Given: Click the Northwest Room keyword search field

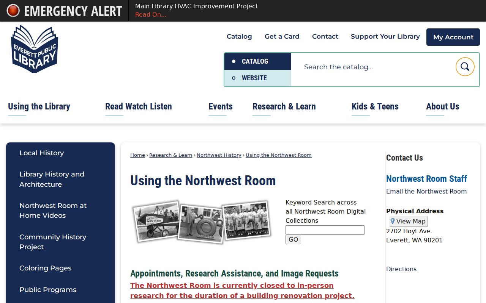Looking at the screenshot, I should pyautogui.click(x=325, y=230).
